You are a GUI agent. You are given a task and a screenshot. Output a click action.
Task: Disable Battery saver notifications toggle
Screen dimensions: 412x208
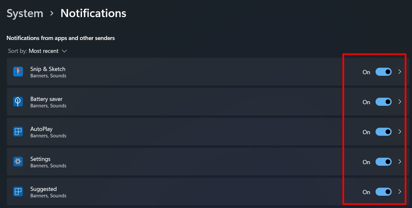click(383, 102)
